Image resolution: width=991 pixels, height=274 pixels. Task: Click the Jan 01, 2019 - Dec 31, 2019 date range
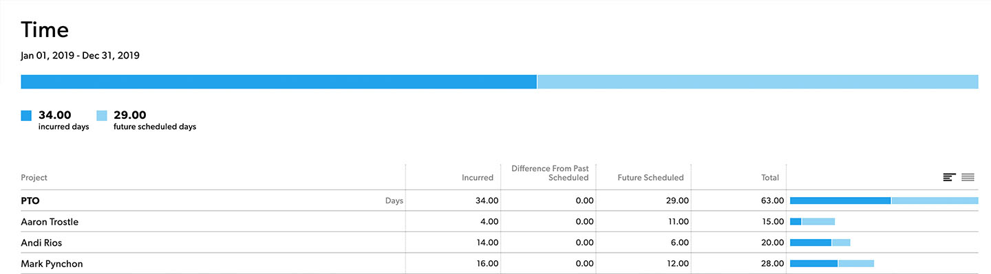(80, 56)
